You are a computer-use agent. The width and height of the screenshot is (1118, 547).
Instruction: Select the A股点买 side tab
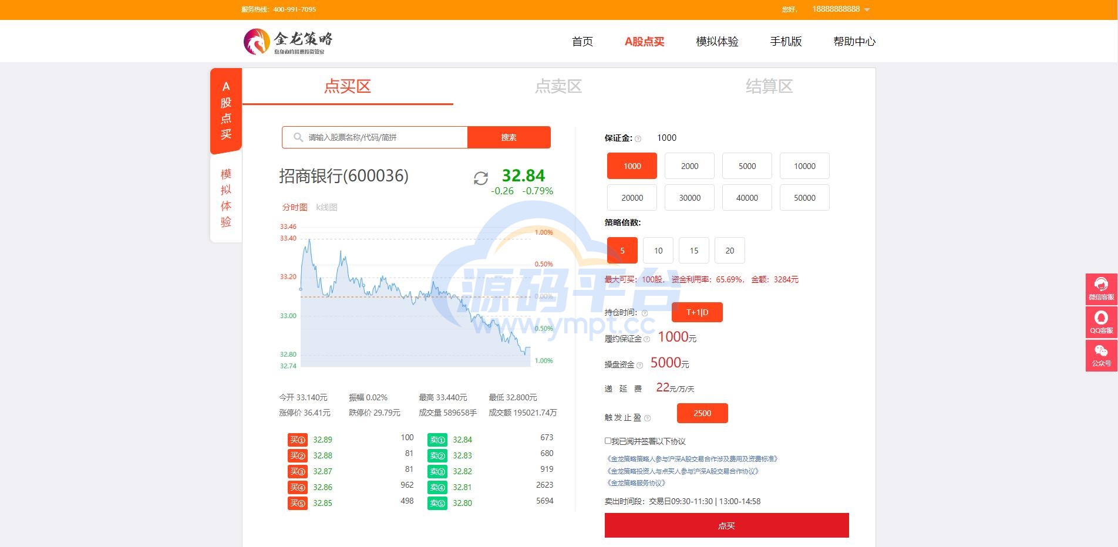coord(226,111)
